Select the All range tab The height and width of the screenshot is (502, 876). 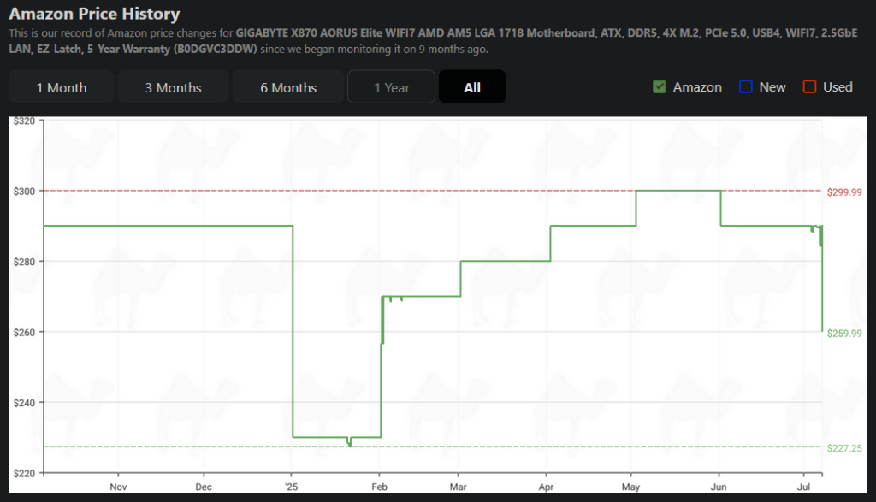pyautogui.click(x=472, y=87)
